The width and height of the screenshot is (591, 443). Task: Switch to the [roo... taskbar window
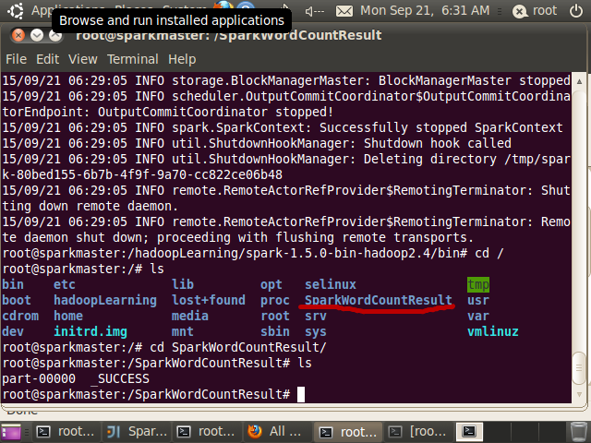(418, 431)
